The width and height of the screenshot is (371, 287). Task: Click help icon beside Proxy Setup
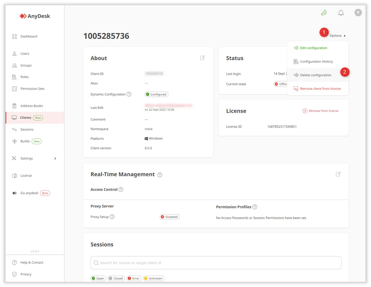(x=112, y=217)
